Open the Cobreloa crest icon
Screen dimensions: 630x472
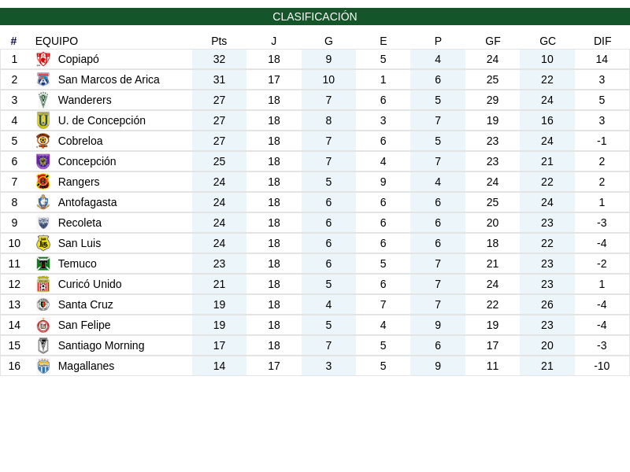pos(43,141)
